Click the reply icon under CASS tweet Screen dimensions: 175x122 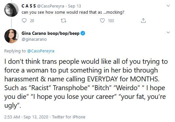pyautogui.click(x=24, y=20)
